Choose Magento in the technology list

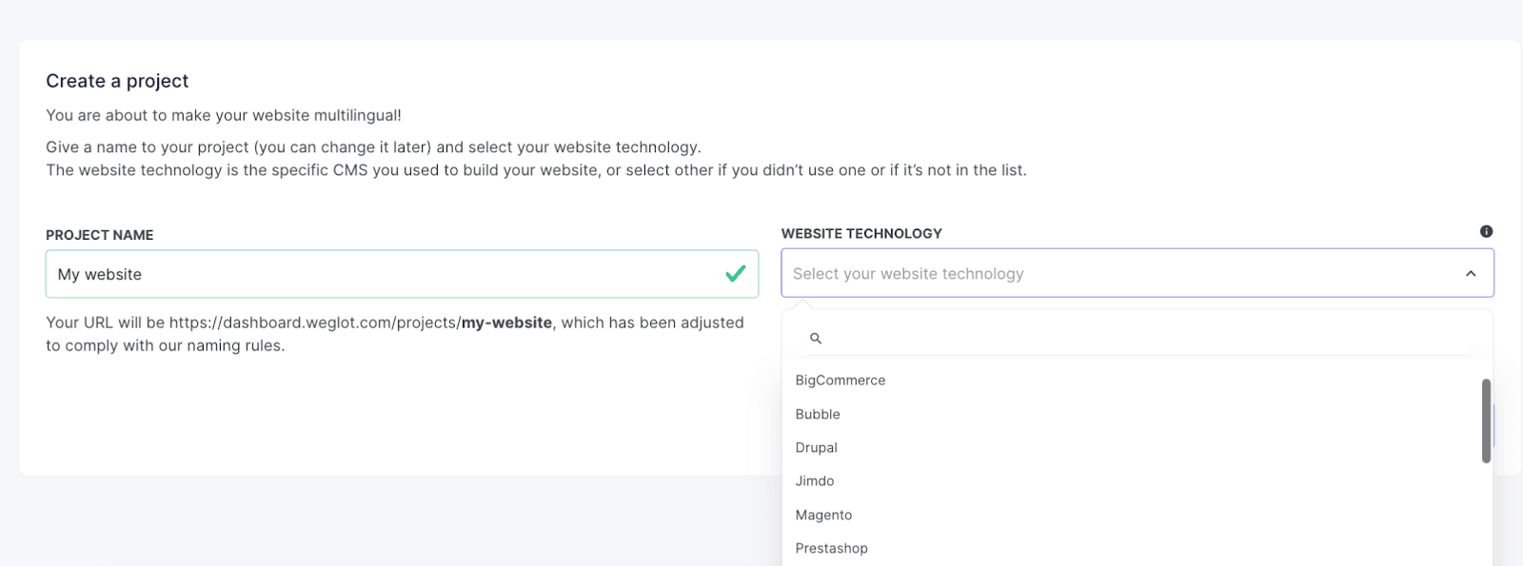coord(823,516)
